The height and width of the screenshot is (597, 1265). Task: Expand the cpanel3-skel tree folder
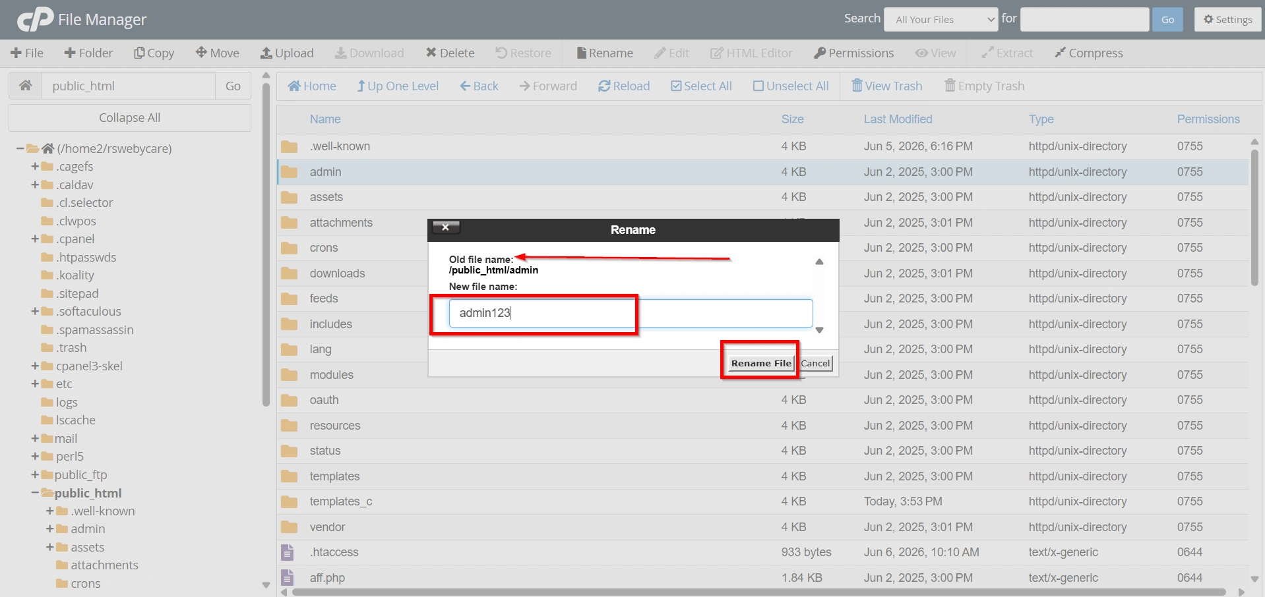(35, 366)
